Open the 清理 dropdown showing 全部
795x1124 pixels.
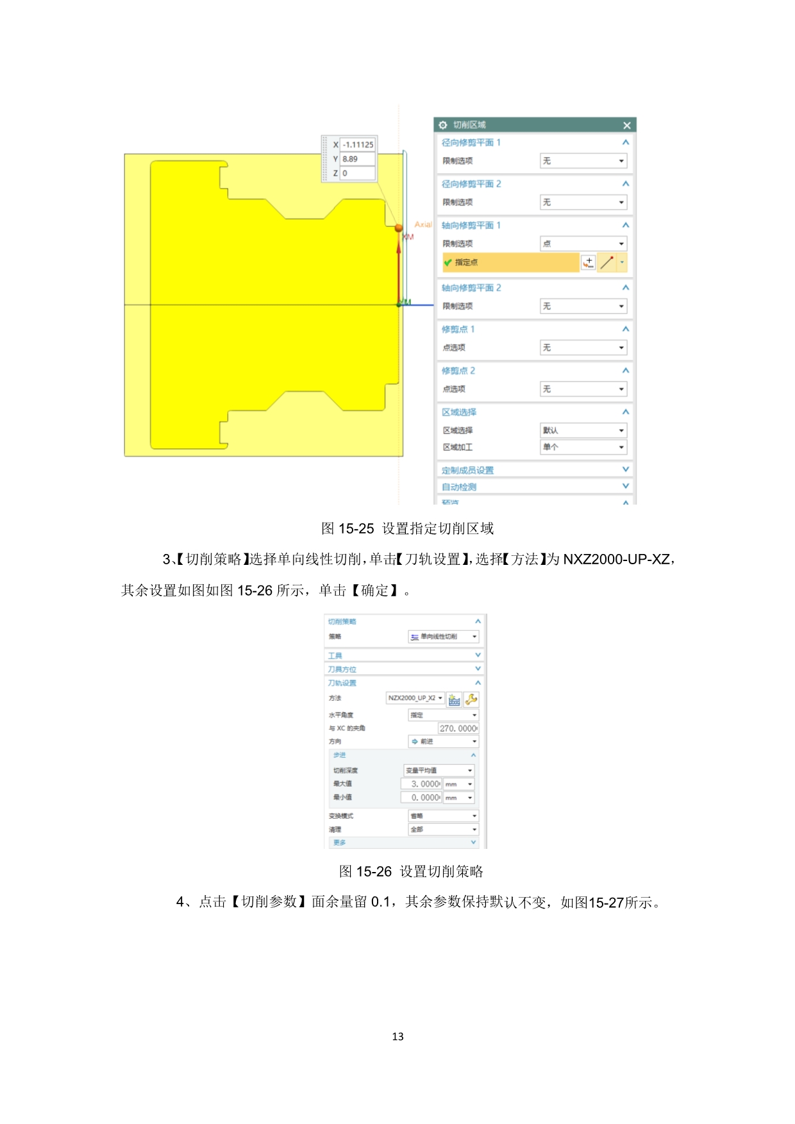click(x=444, y=830)
